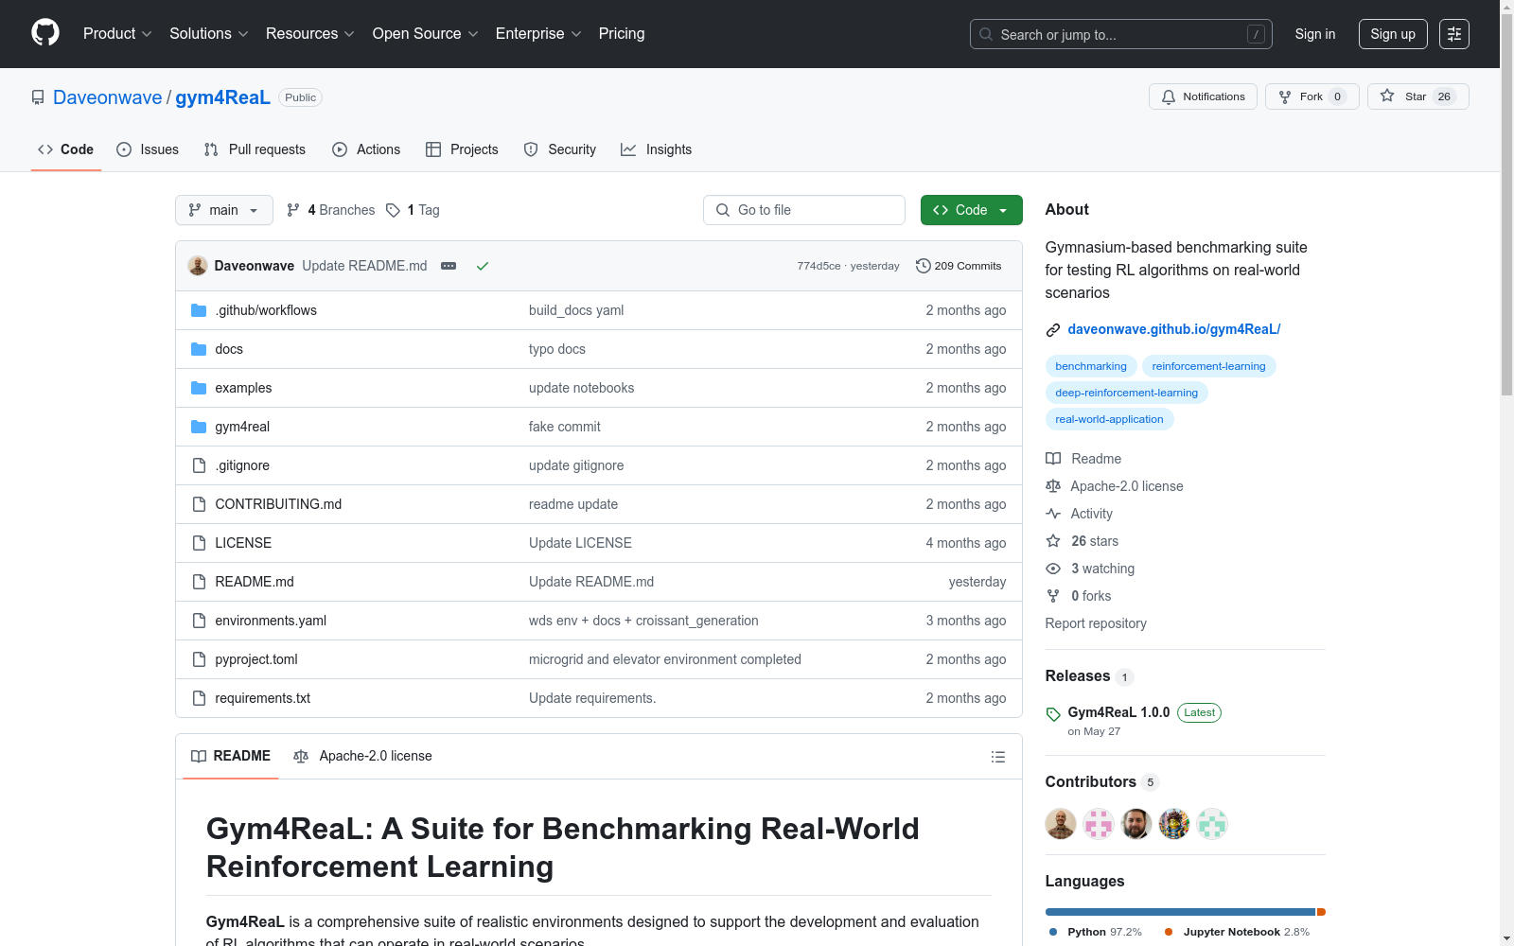Click the first contributor avatar
1514x946 pixels.
click(x=1061, y=824)
